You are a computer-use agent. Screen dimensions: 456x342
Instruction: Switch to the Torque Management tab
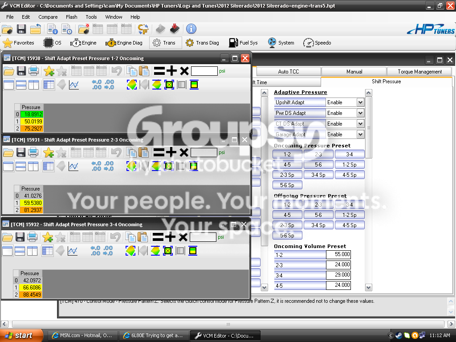click(419, 72)
